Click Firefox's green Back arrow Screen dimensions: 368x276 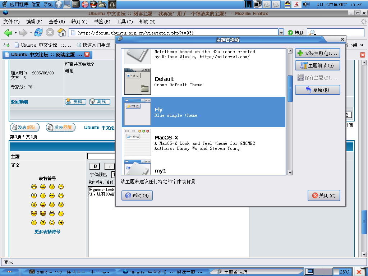(x=8, y=33)
